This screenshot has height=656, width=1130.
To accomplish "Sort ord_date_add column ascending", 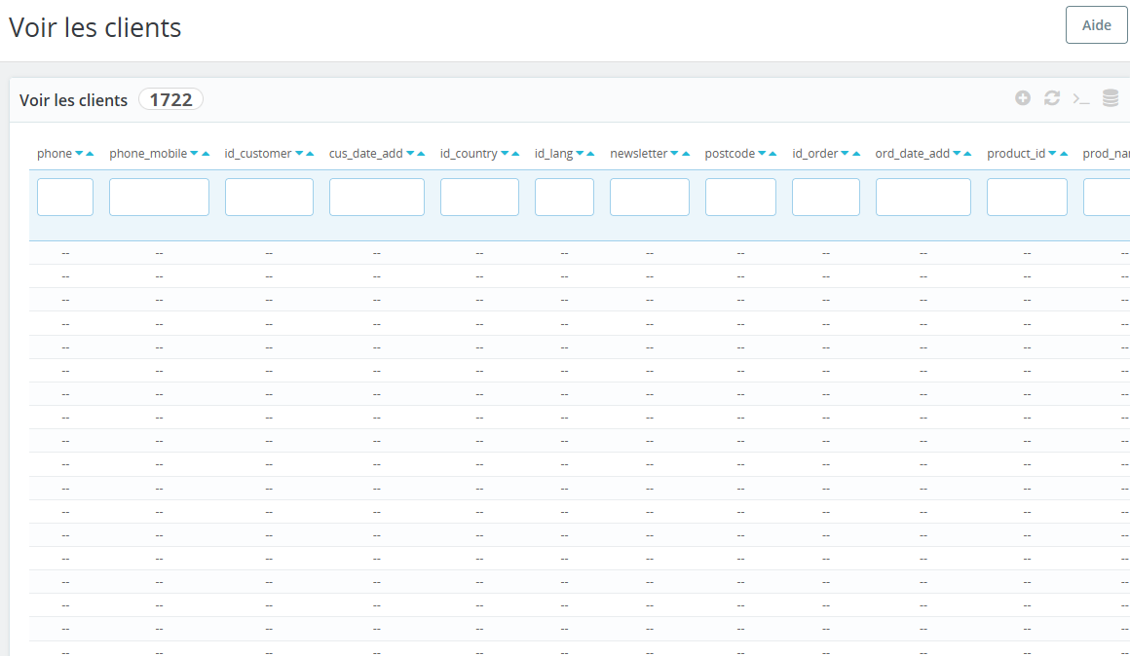I will [x=967, y=154].
